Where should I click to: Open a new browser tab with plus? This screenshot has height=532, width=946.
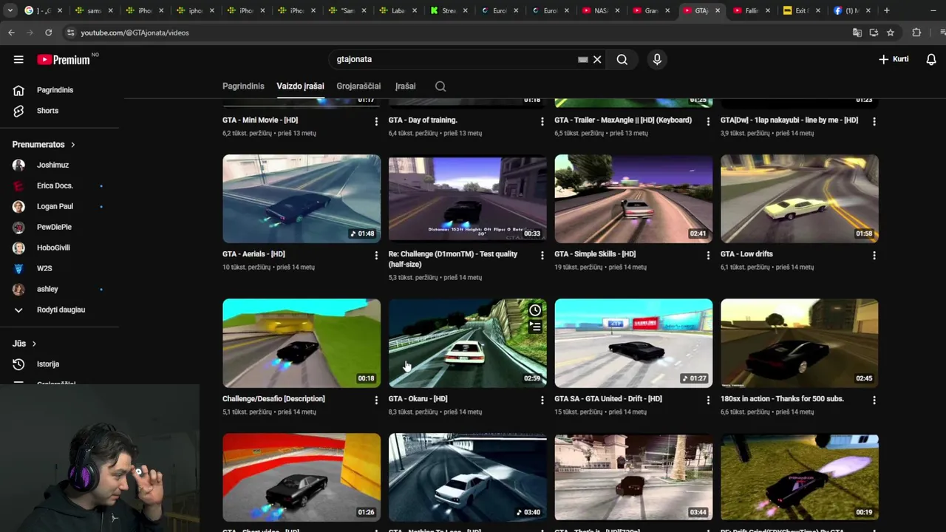pyautogui.click(x=887, y=10)
